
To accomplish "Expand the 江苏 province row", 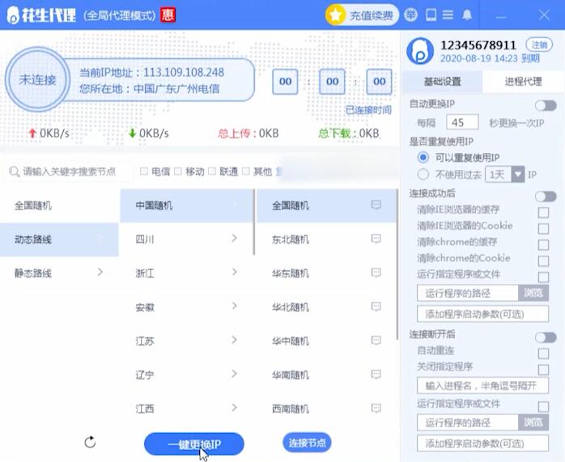I will [187, 341].
